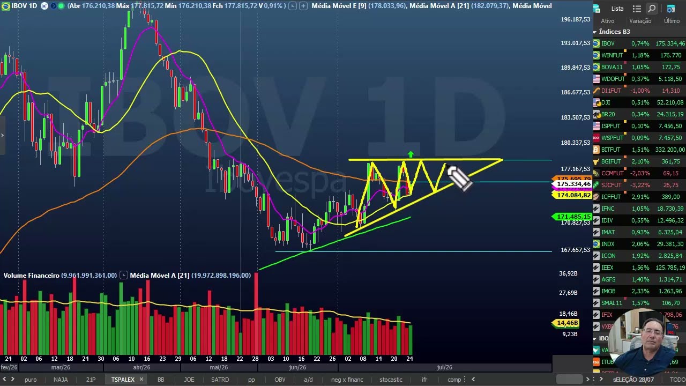Select AGFS in the watchlist
The width and height of the screenshot is (686, 386).
click(639, 279)
